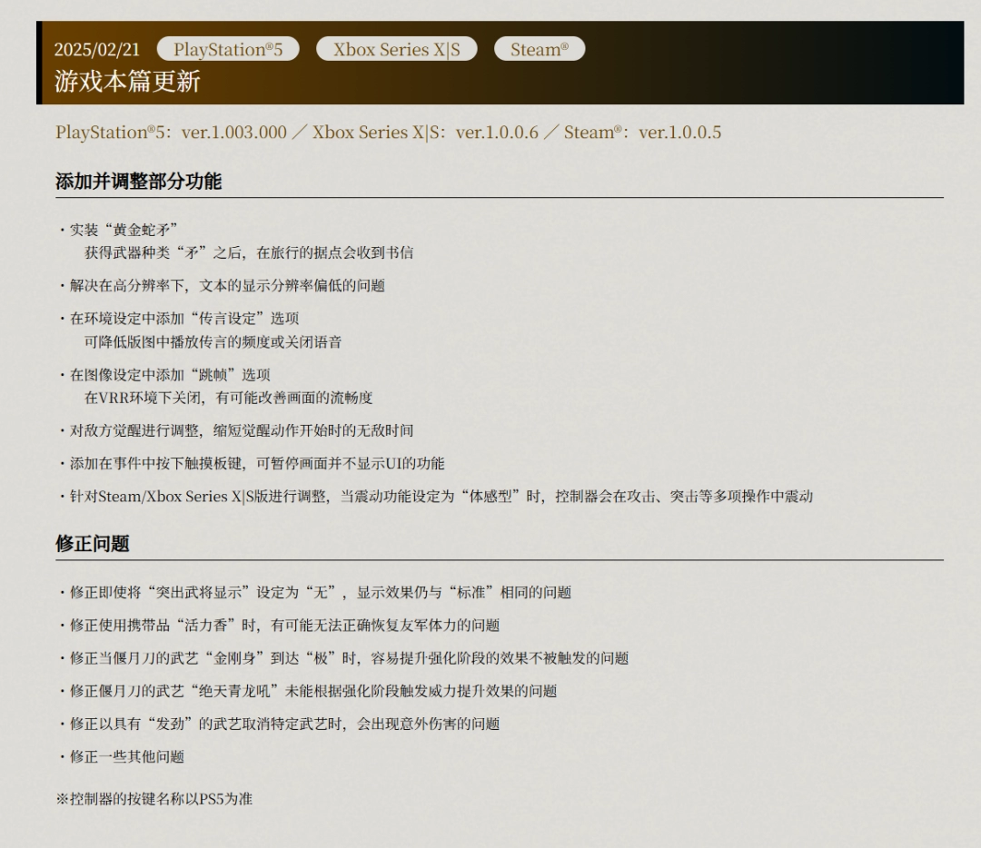This screenshot has height=848, width=981.
Task: Click the "活力香" fix item
Action: pyautogui.click(x=284, y=625)
